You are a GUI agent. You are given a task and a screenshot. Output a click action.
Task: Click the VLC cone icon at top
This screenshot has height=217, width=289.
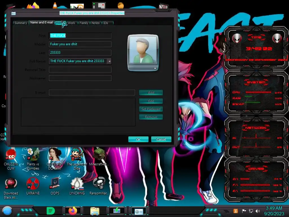55,5
